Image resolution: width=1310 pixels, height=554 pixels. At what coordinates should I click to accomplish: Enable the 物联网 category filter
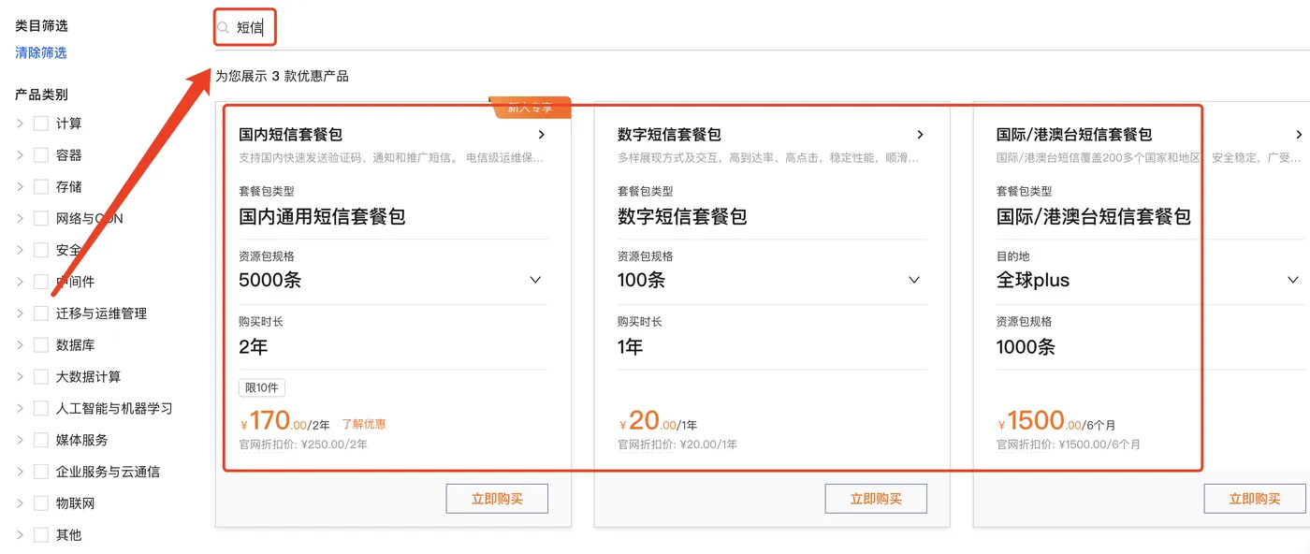[40, 503]
